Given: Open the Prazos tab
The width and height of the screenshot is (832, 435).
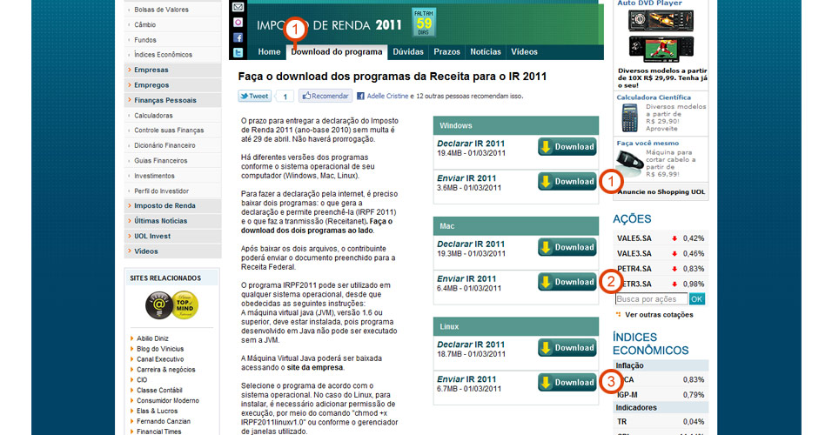Looking at the screenshot, I should (446, 52).
